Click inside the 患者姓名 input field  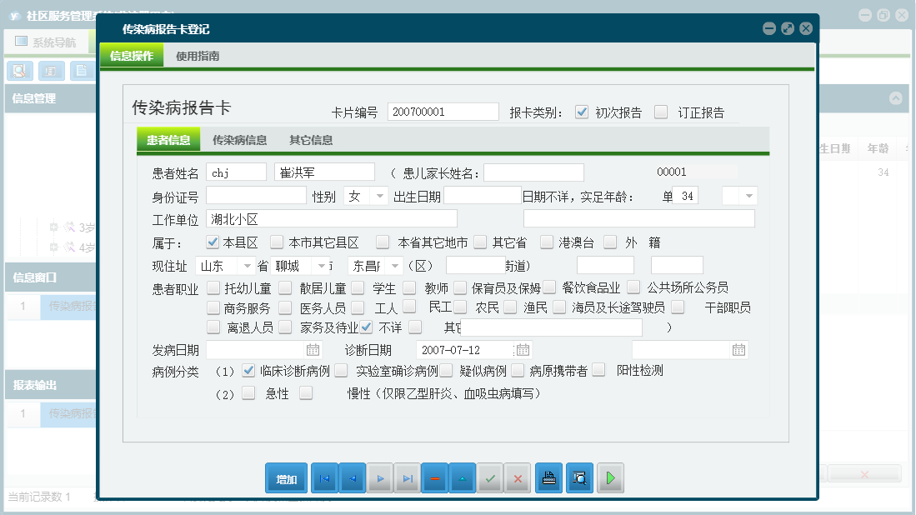tap(236, 172)
